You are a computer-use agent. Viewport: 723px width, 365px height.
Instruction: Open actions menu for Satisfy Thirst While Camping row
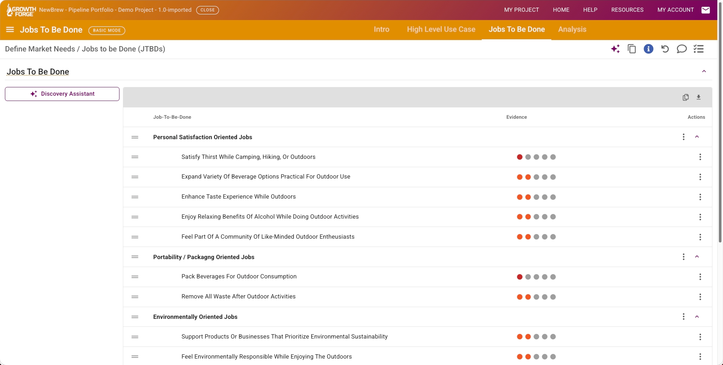(700, 157)
